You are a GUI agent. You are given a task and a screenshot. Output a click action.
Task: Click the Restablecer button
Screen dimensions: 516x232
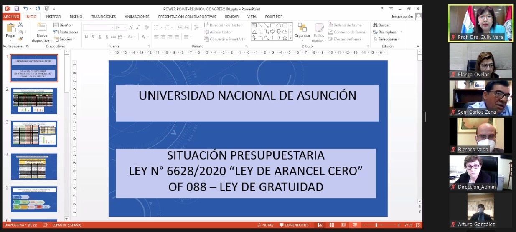point(66,32)
